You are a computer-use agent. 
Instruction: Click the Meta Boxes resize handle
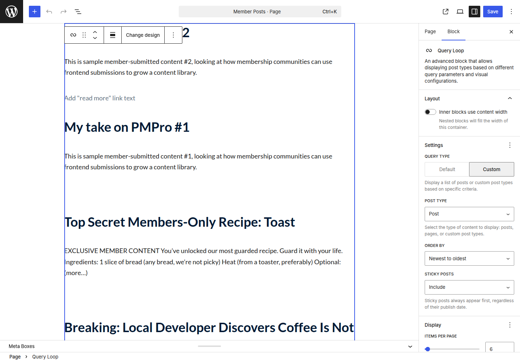click(209, 346)
